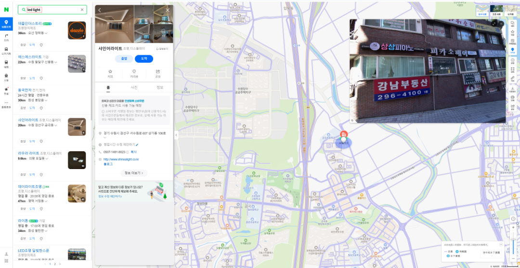The width and height of the screenshot is (520, 268).
Task: Expand the street view photo popup
Action: [494, 24]
